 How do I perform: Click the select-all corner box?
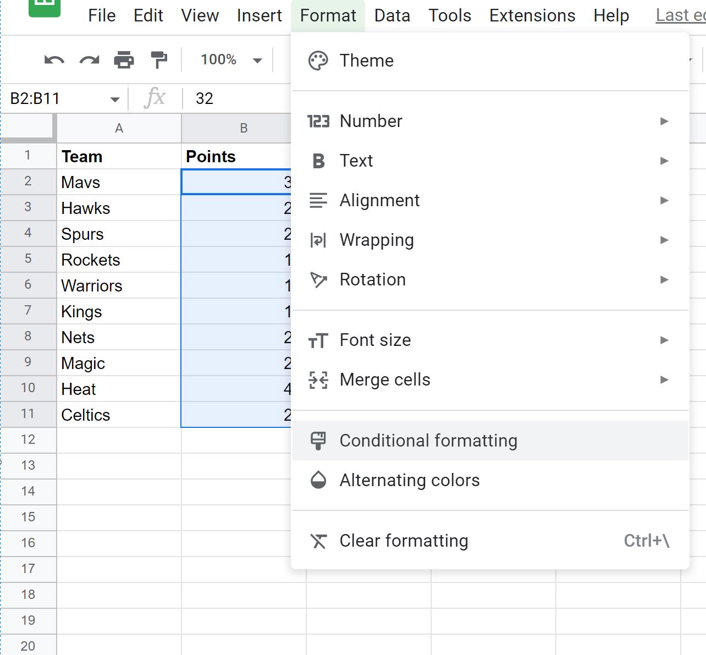[x=27, y=128]
